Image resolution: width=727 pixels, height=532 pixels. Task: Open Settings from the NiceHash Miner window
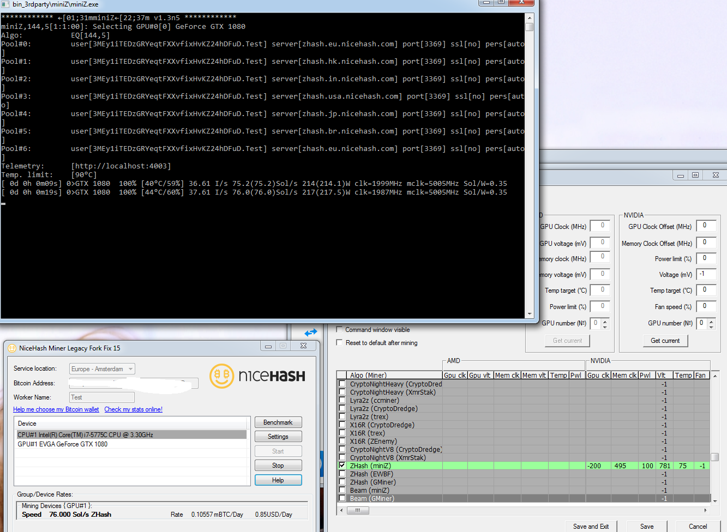pos(278,437)
